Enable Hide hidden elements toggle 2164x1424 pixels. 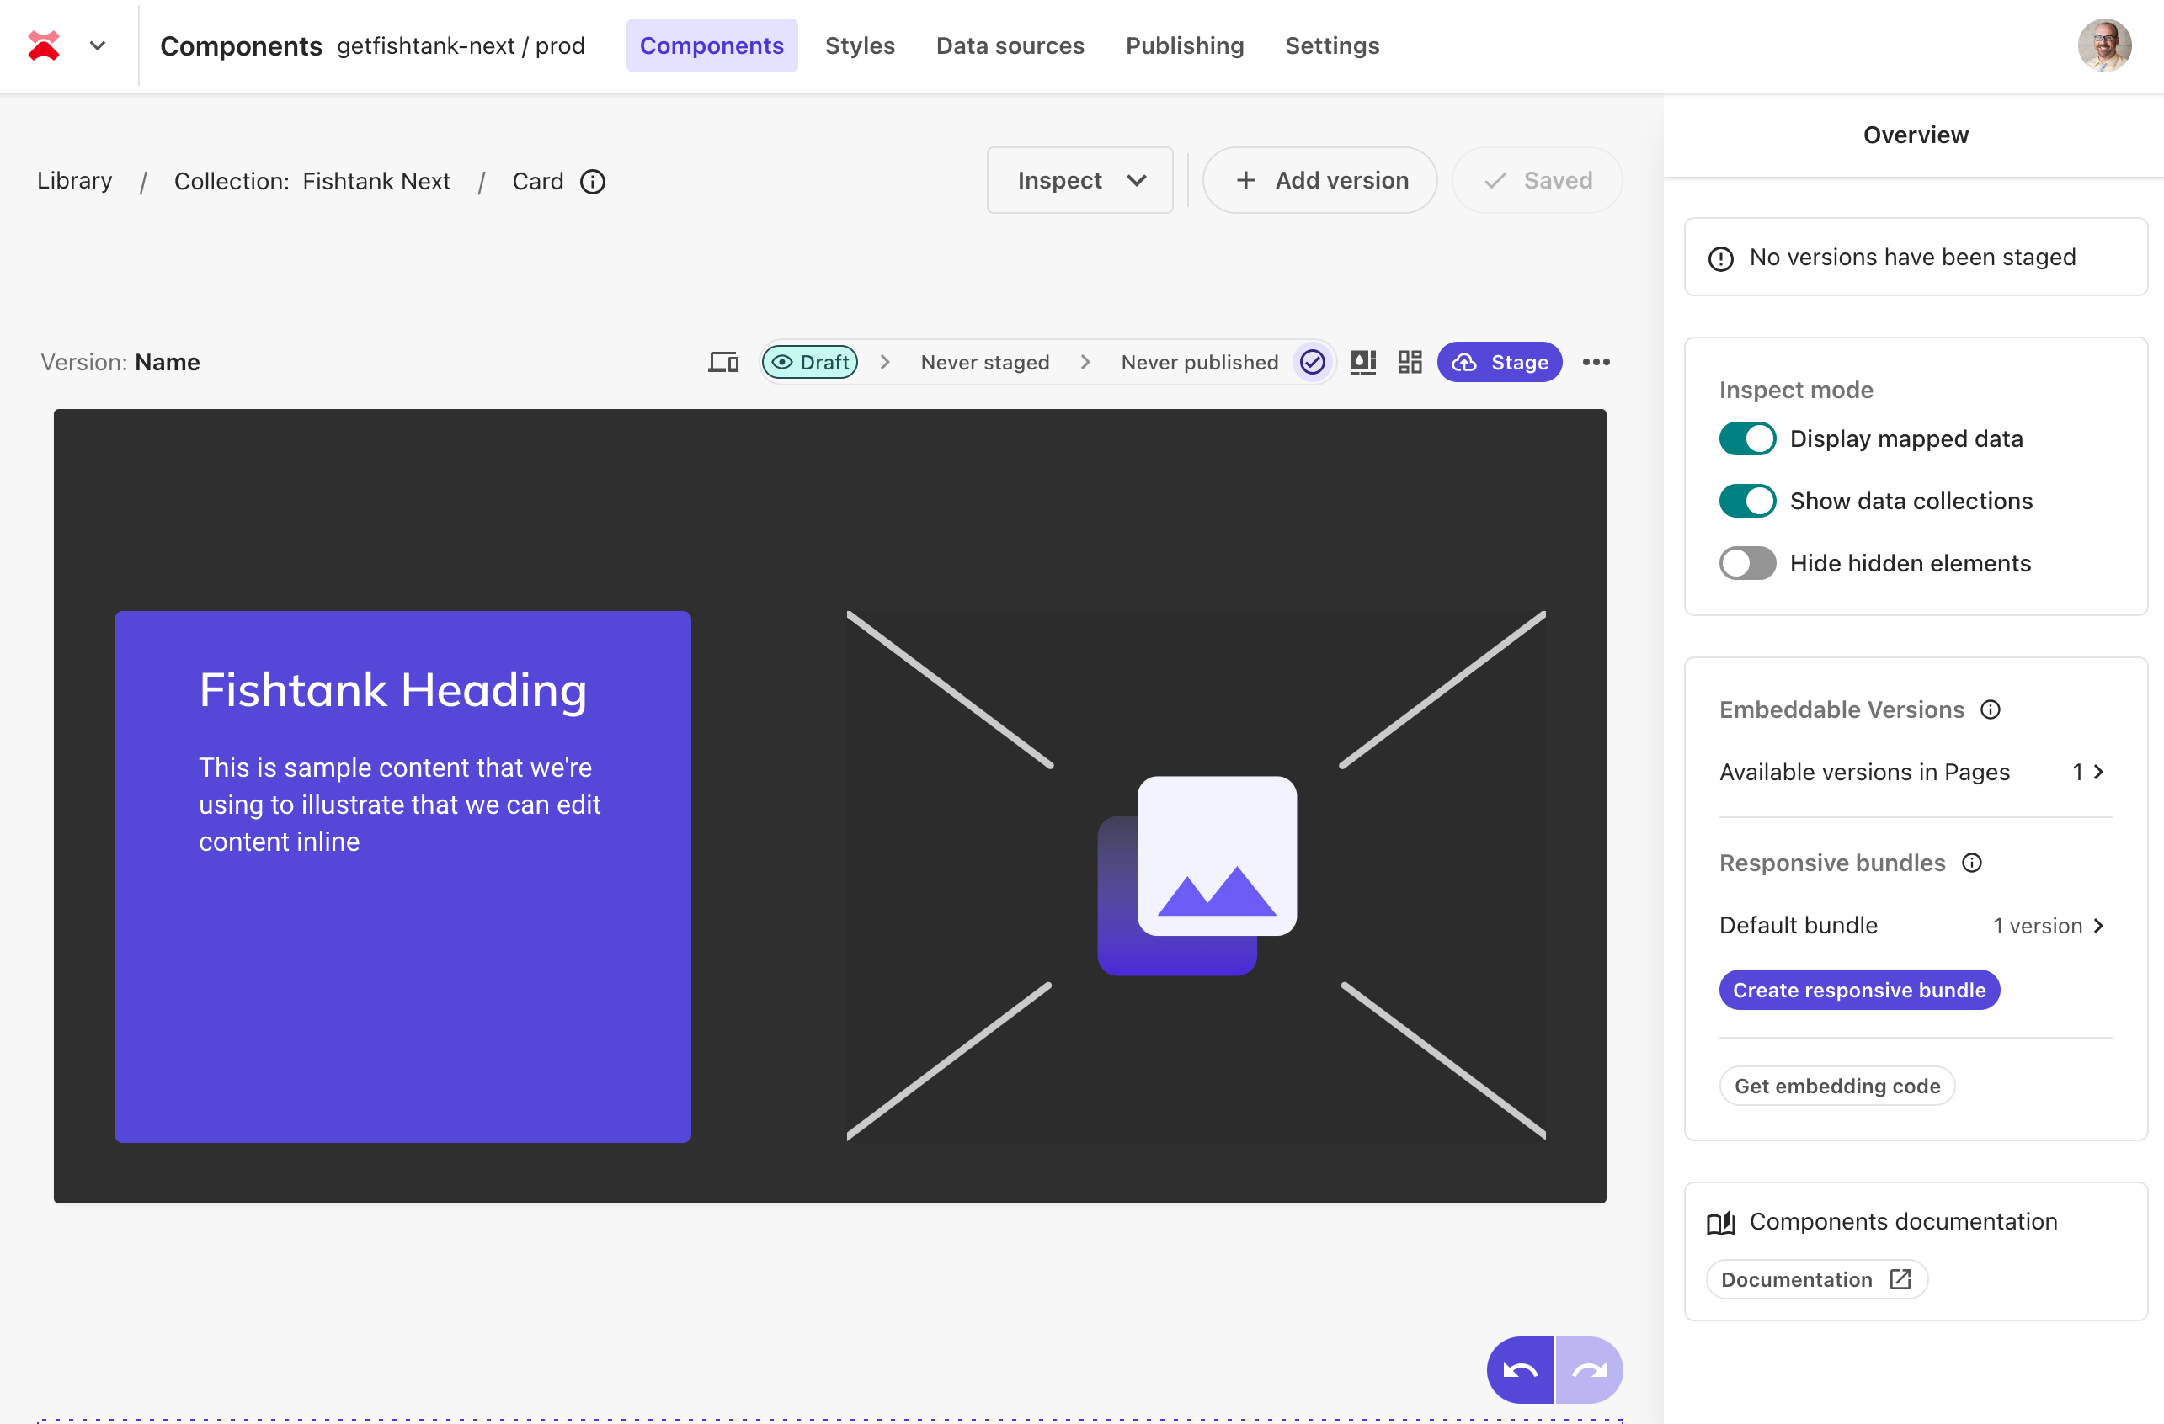pyautogui.click(x=1746, y=563)
